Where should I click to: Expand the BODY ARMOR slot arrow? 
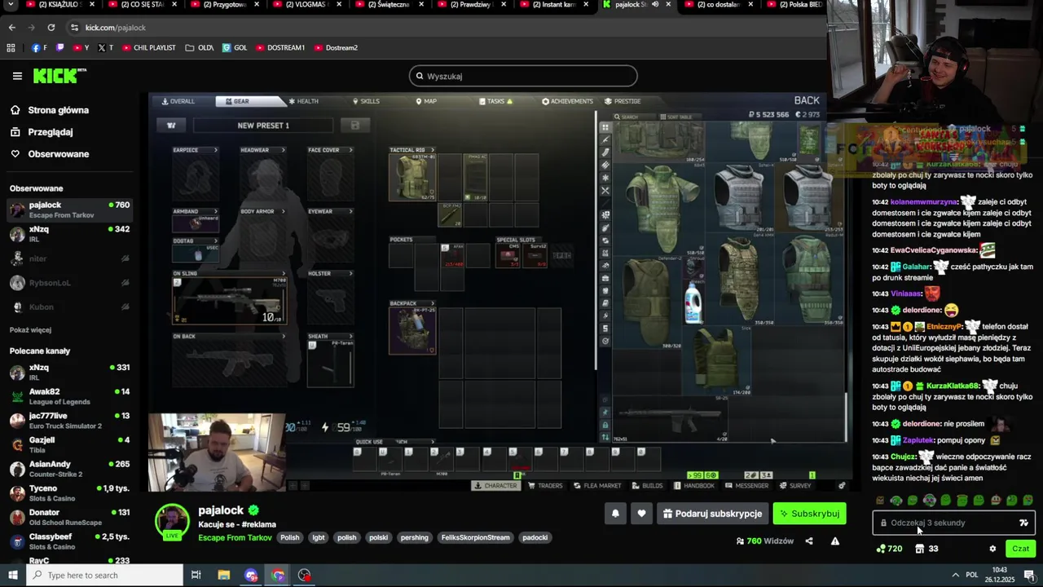click(283, 212)
